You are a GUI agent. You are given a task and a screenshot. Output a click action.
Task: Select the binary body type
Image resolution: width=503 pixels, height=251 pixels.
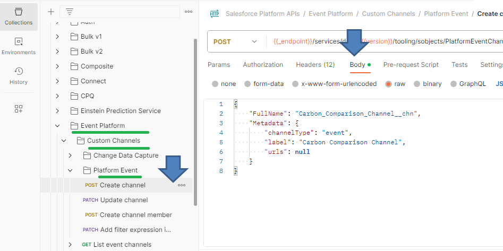417,84
